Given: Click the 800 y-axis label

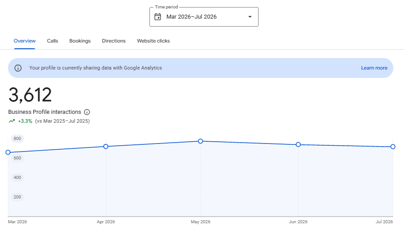Looking at the screenshot, I should (17, 139).
